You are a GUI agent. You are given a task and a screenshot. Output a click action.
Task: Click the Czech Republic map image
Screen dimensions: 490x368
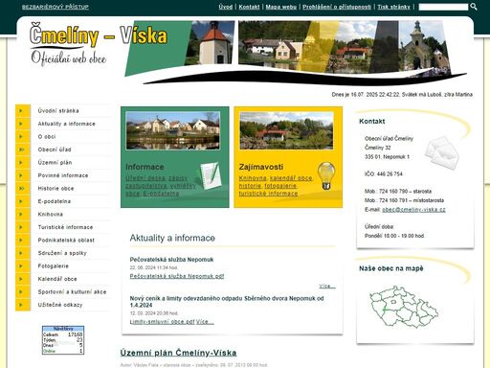click(404, 307)
